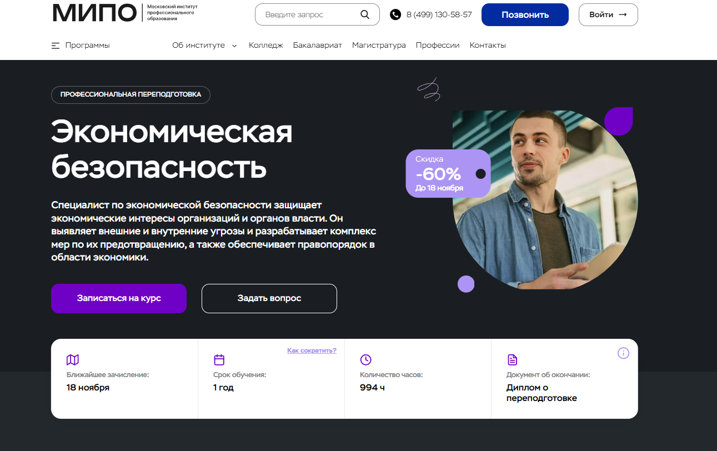The image size is (717, 451).
Task: Go to the Магистратура section
Action: click(379, 46)
